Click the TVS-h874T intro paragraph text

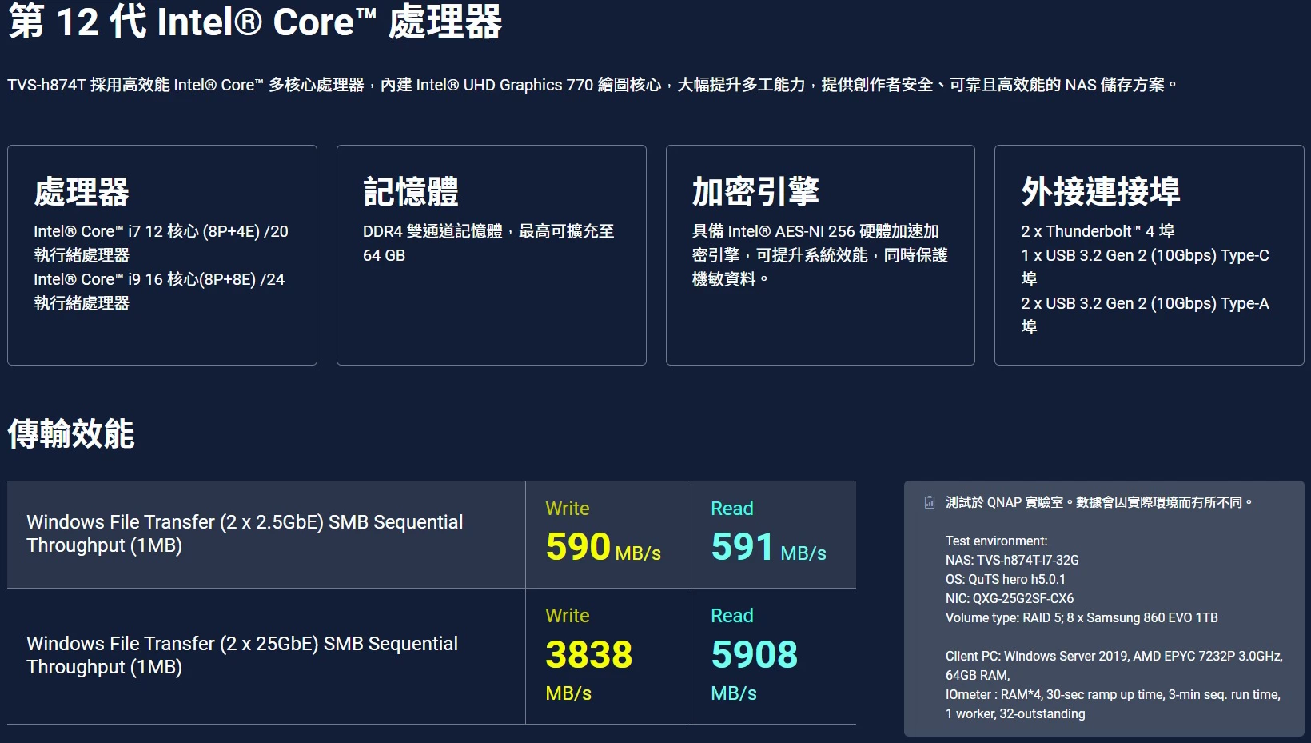pyautogui.click(x=592, y=85)
